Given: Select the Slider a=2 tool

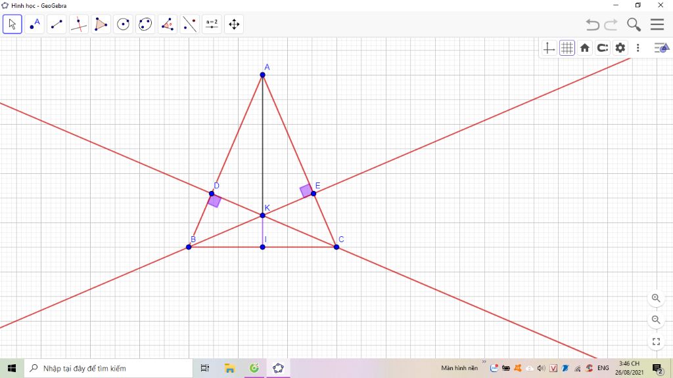Looking at the screenshot, I should 212,24.
